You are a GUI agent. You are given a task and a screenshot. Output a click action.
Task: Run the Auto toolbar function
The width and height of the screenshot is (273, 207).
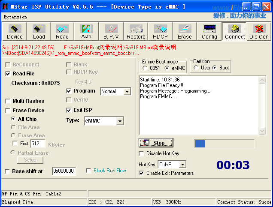click(86, 31)
